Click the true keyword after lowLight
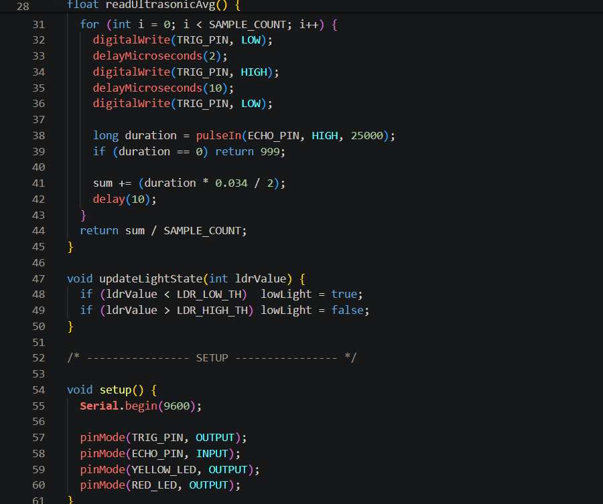The width and height of the screenshot is (603, 504). pyautogui.click(x=344, y=295)
